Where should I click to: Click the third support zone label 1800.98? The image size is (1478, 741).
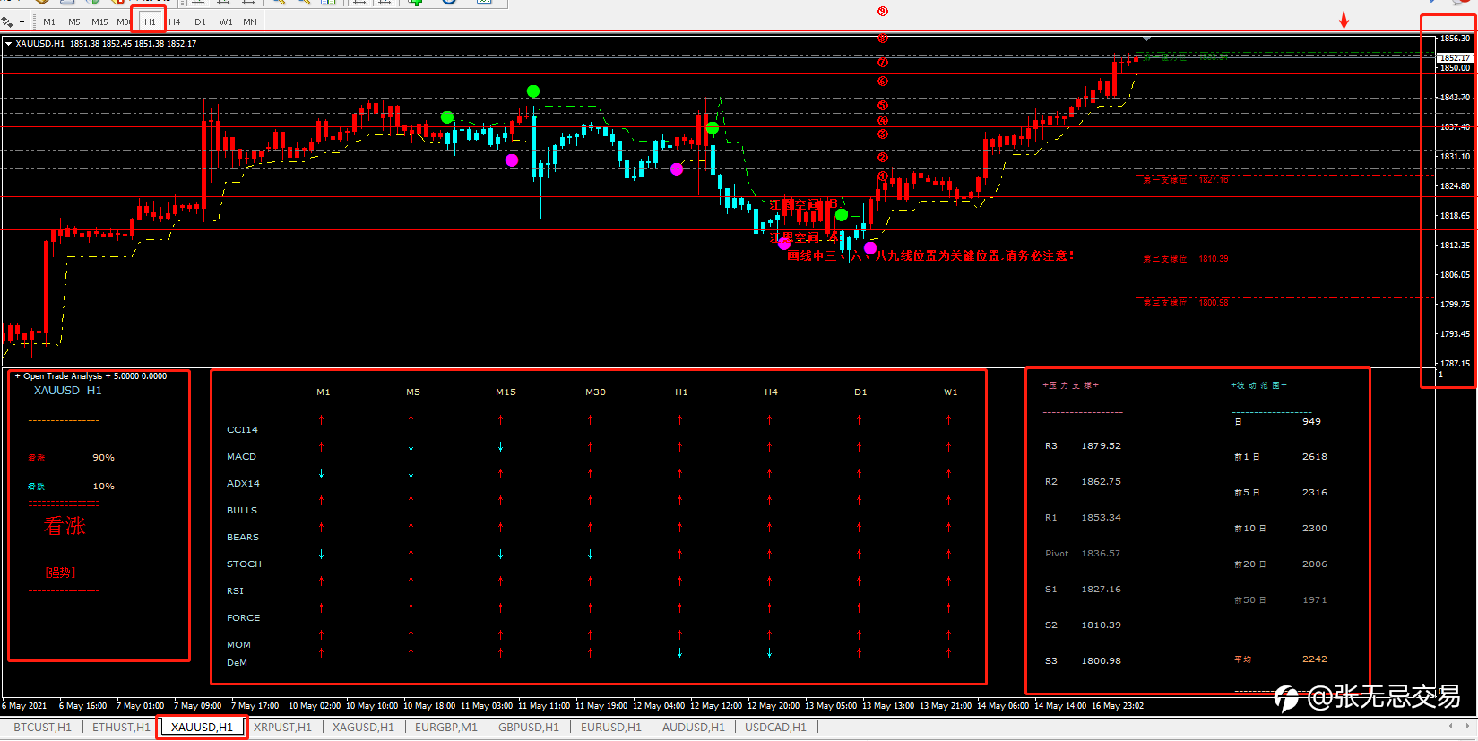click(x=1186, y=303)
